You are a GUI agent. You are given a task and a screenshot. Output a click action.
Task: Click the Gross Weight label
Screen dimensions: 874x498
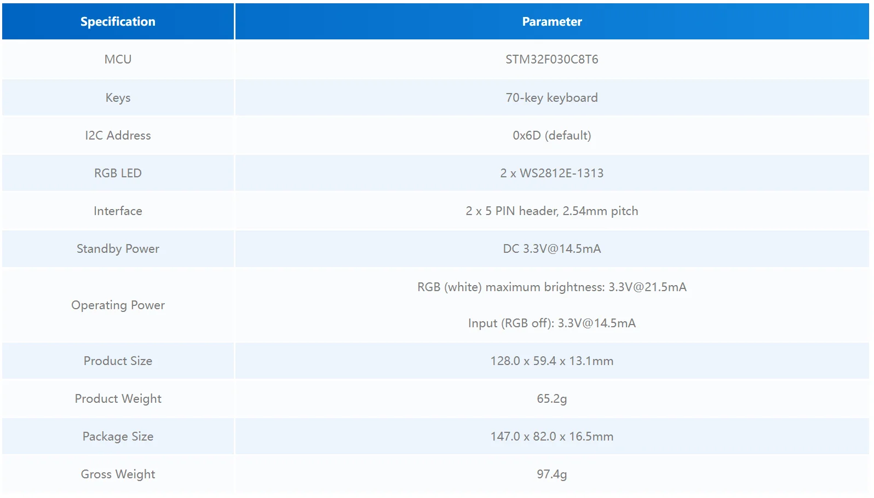pyautogui.click(x=118, y=474)
